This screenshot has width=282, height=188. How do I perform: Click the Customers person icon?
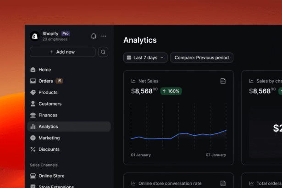pos(33,104)
